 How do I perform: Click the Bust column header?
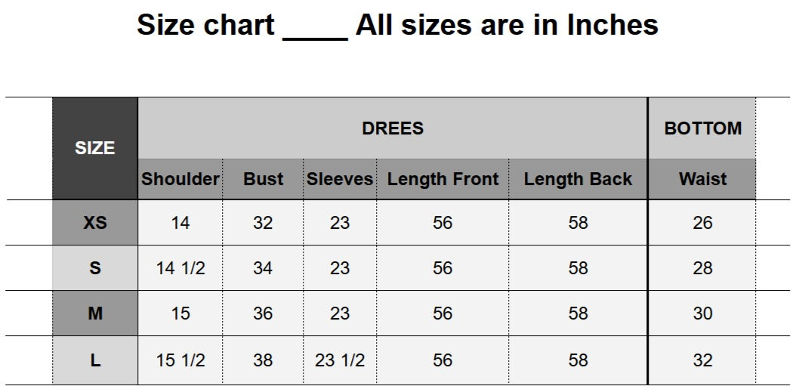point(263,179)
